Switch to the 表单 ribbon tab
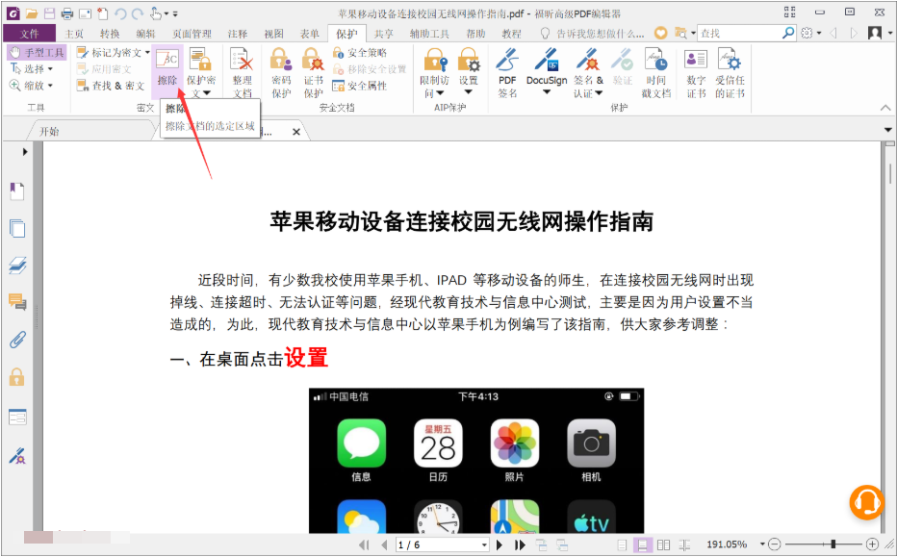Screen dimensions: 897x557 click(x=310, y=34)
